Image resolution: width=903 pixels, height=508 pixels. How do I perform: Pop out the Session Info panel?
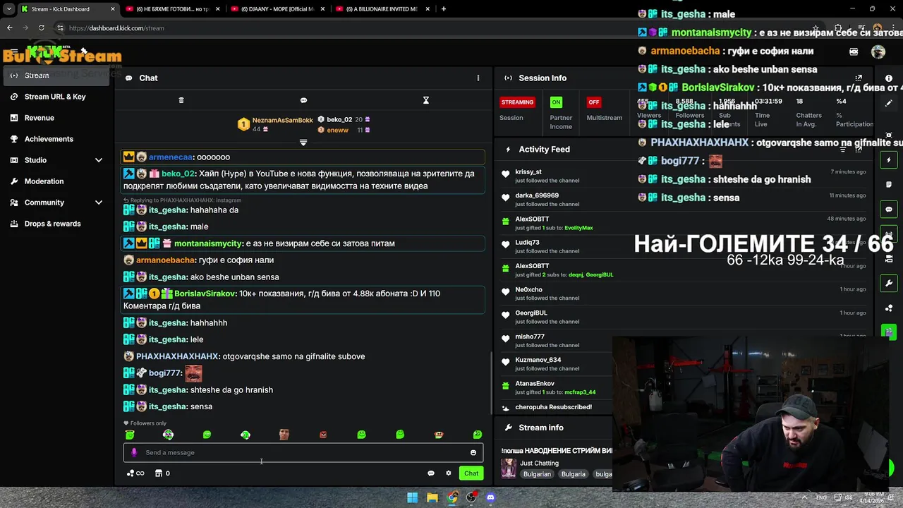coord(859,78)
